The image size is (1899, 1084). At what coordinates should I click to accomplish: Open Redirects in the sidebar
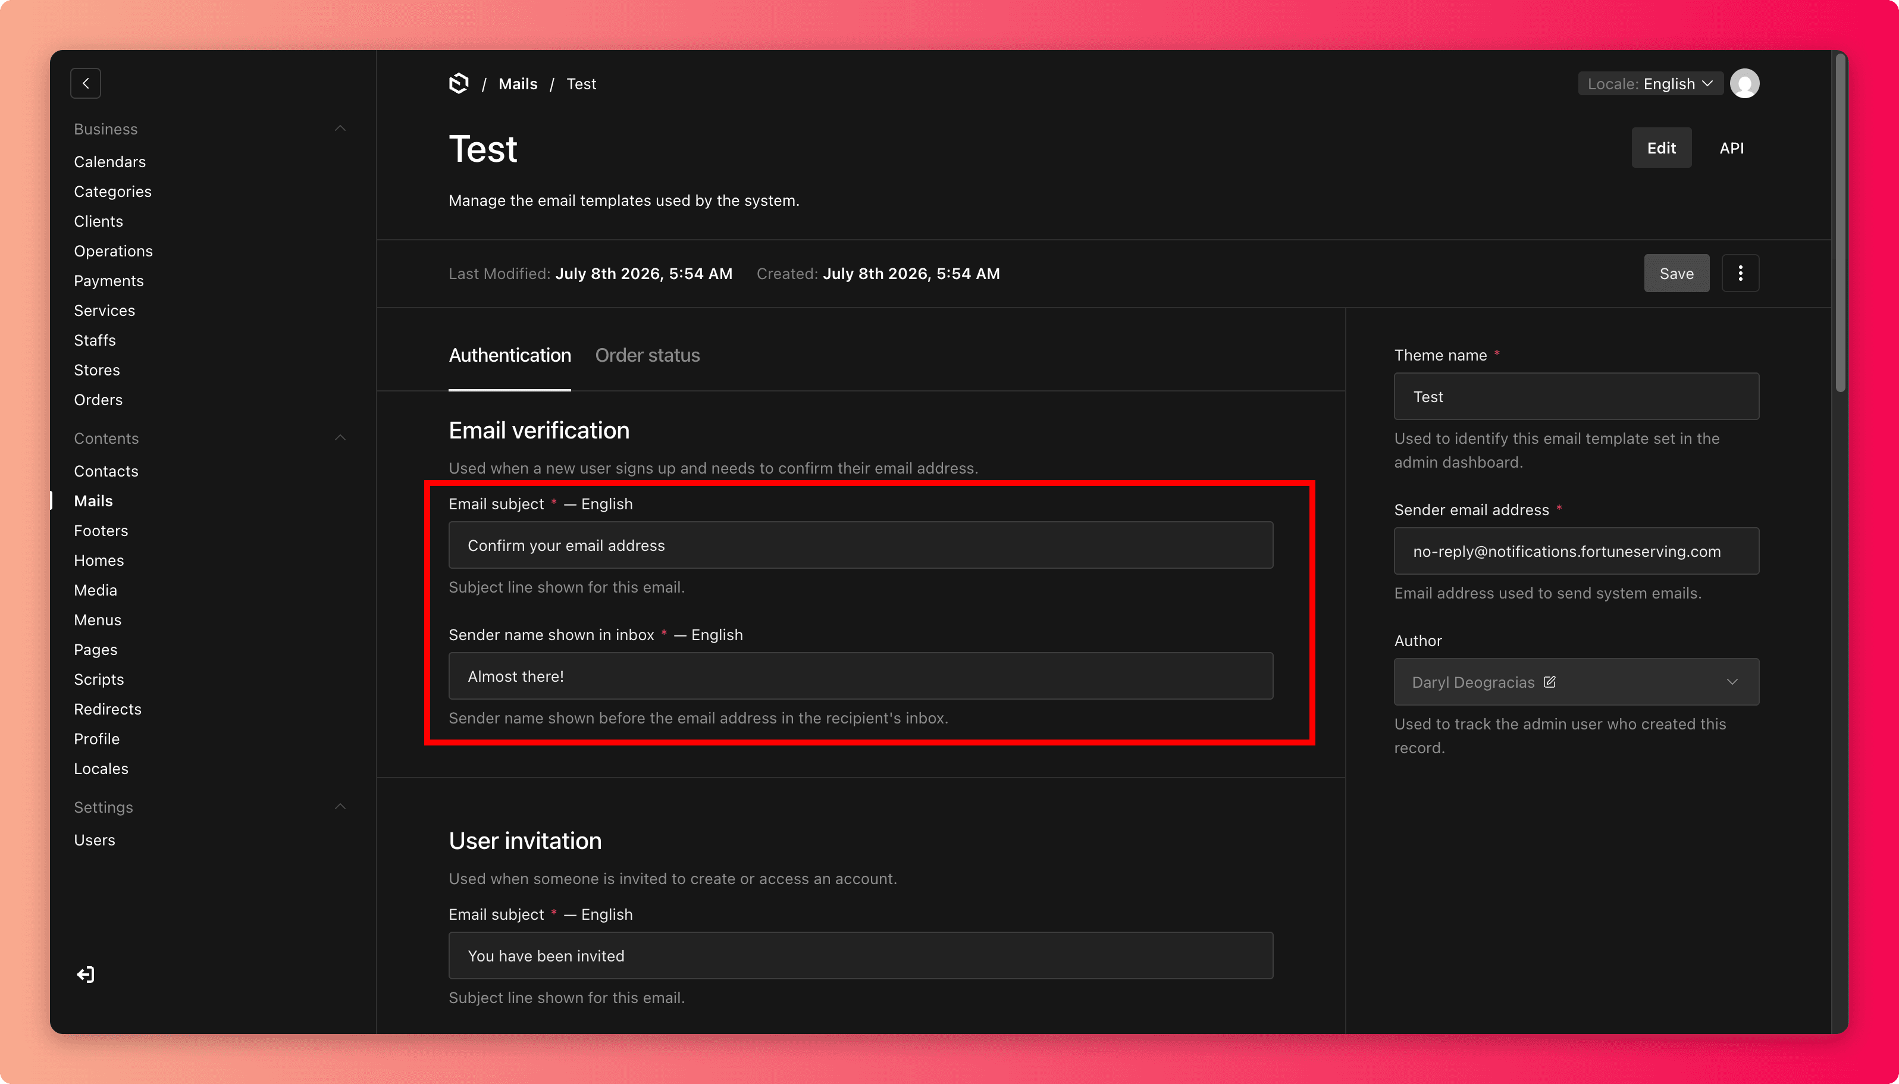click(x=107, y=710)
